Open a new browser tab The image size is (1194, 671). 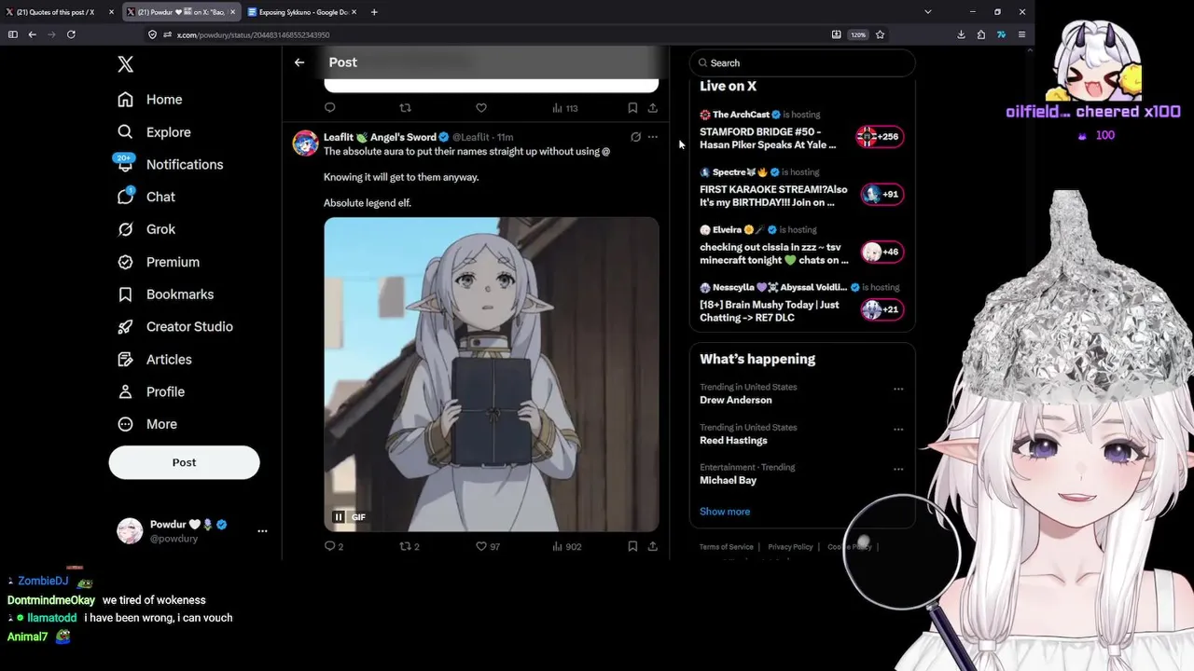[374, 12]
